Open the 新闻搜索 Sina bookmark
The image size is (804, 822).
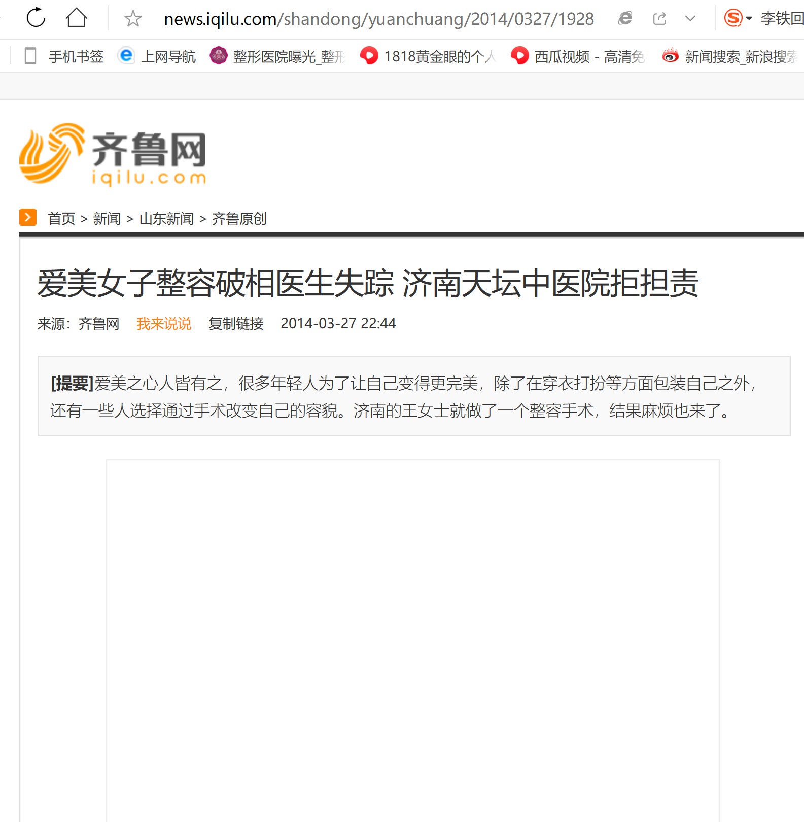coord(729,56)
